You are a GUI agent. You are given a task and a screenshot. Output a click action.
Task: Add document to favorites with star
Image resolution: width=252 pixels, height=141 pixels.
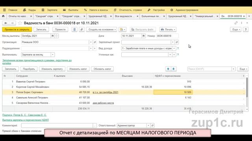[20, 23]
